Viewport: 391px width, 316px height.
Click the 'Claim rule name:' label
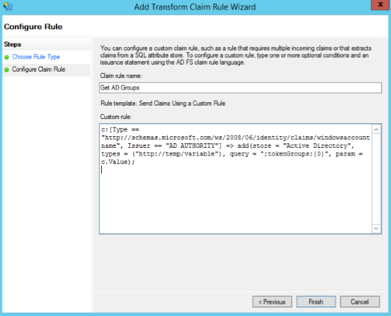(121, 75)
